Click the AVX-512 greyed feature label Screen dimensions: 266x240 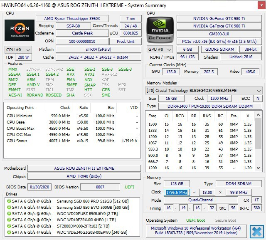[x=109, y=74]
